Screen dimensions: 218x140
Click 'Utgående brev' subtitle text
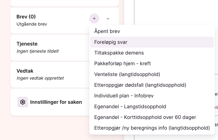pyautogui.click(x=32, y=24)
